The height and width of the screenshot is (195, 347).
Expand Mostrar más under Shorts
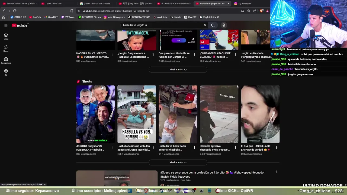[178, 162]
